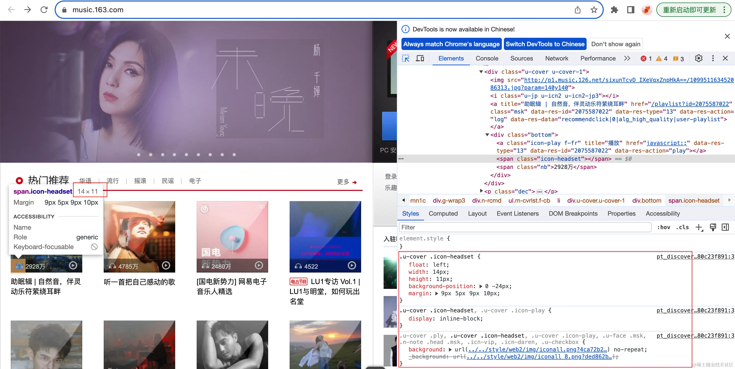Expand the ellipsis inside p class dec

point(539,192)
